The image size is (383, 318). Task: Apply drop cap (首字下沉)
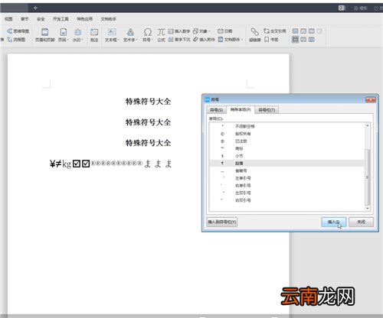point(179,40)
